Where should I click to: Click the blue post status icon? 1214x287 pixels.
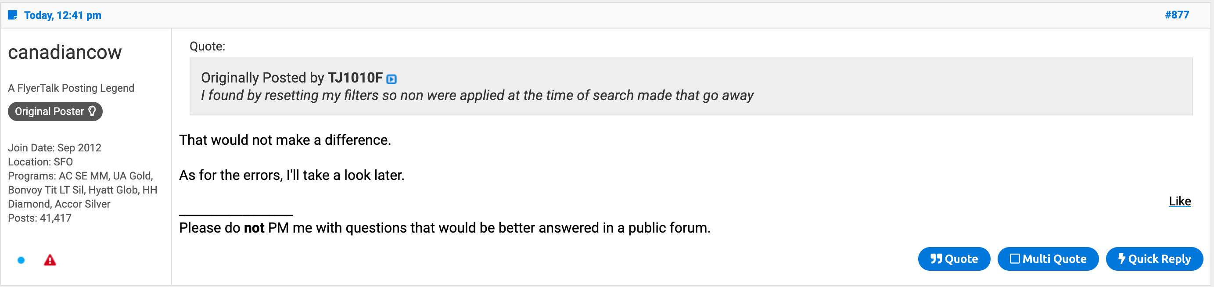click(x=13, y=15)
